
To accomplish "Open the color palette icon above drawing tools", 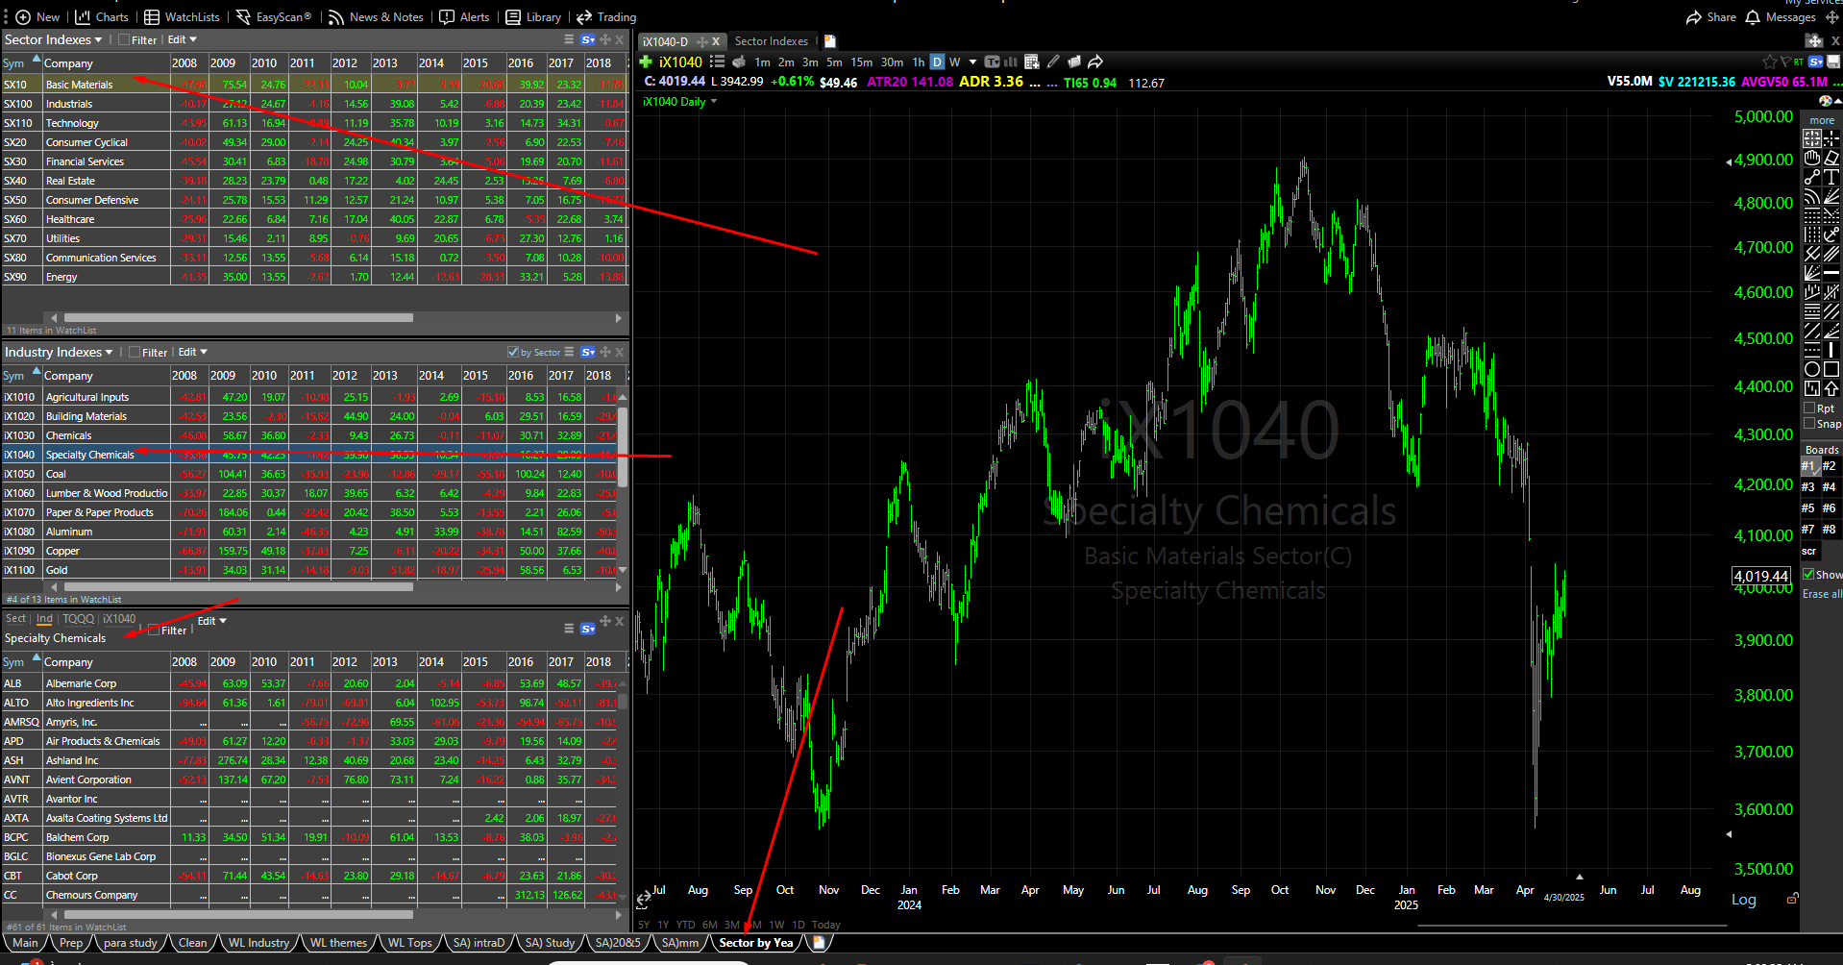I will [x=1826, y=101].
